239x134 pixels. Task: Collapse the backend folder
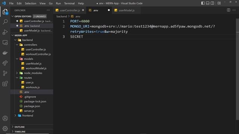[x=15, y=40]
